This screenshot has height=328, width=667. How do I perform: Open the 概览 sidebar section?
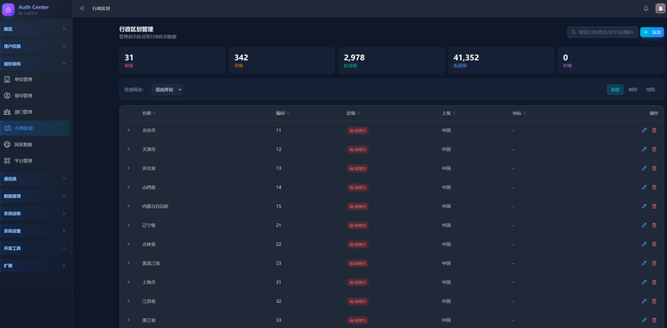point(35,29)
